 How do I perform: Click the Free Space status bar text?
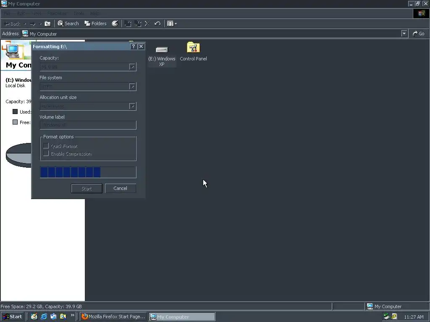click(41, 306)
